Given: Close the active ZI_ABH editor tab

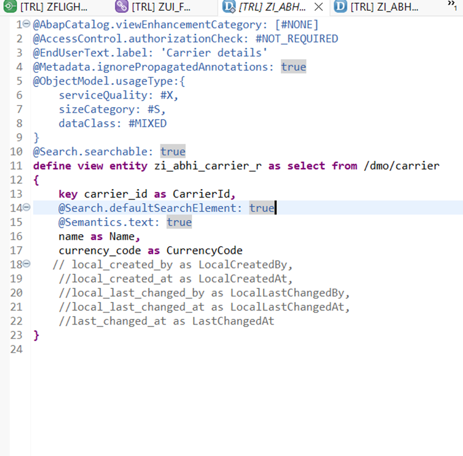Looking at the screenshot, I should [318, 7].
